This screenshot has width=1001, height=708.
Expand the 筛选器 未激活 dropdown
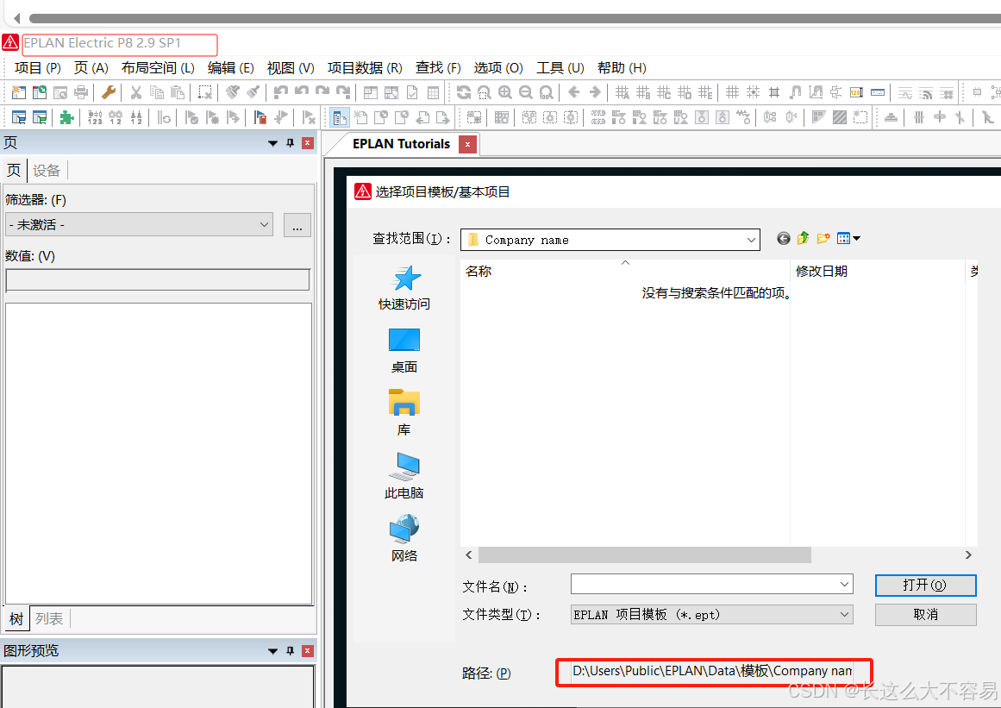tap(265, 225)
